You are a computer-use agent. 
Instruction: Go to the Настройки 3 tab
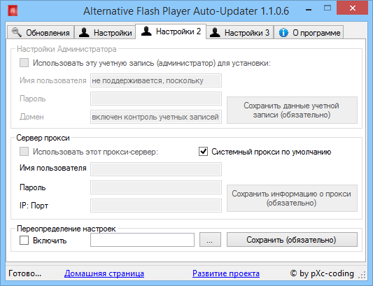coord(239,32)
